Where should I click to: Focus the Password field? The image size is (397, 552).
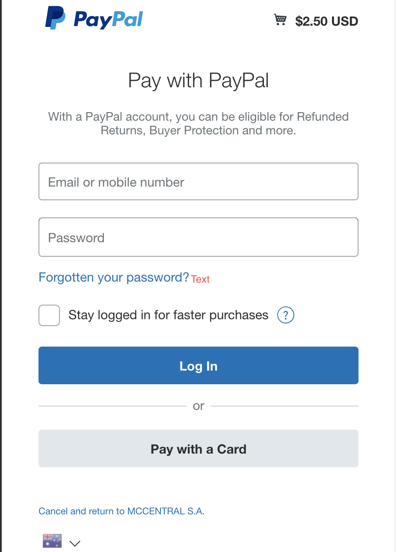click(x=198, y=237)
